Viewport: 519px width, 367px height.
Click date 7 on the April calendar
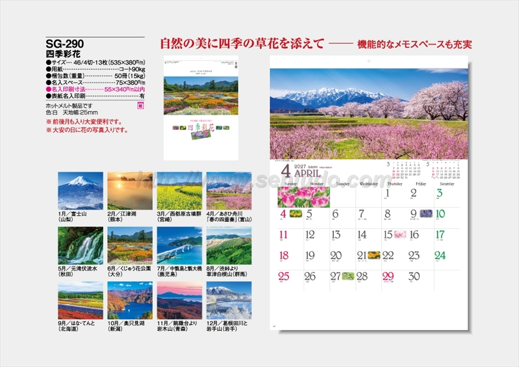click(362, 213)
